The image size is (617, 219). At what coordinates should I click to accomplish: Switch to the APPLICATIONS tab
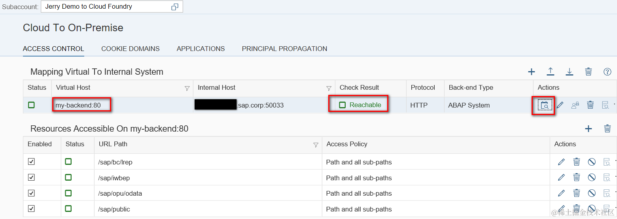click(201, 49)
